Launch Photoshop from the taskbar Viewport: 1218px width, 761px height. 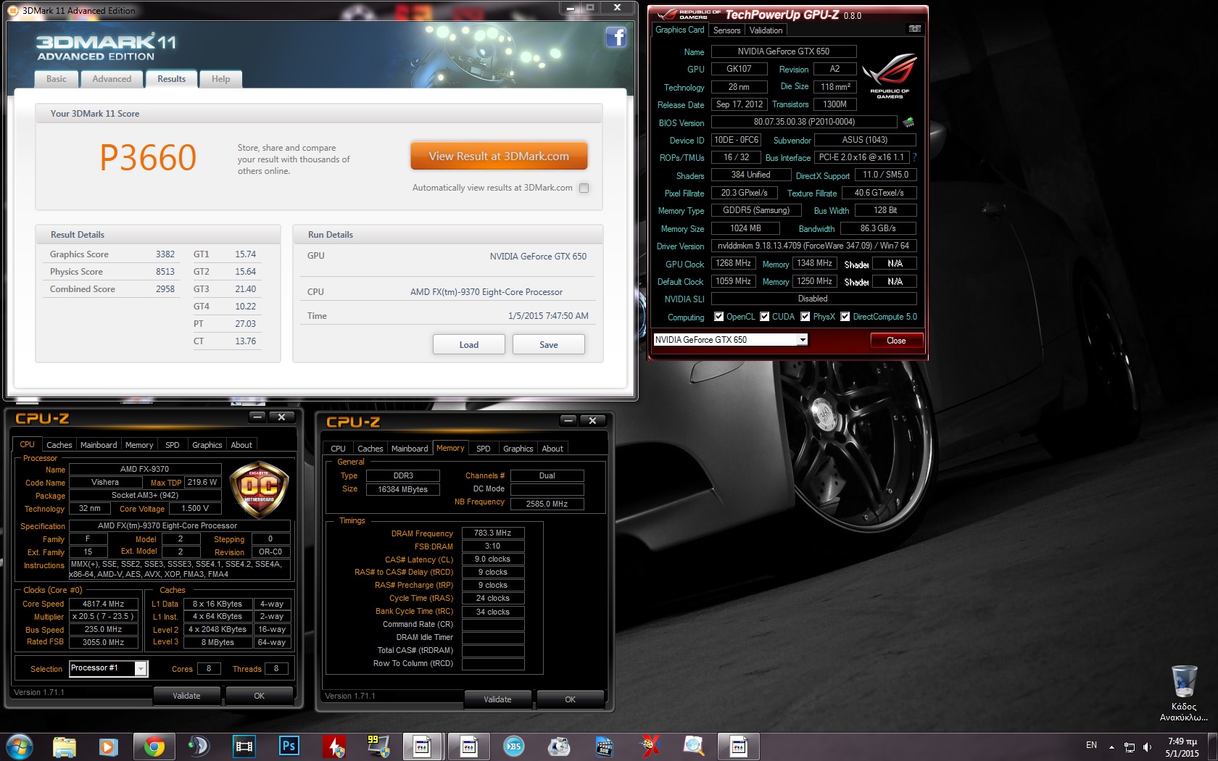pyautogui.click(x=289, y=746)
